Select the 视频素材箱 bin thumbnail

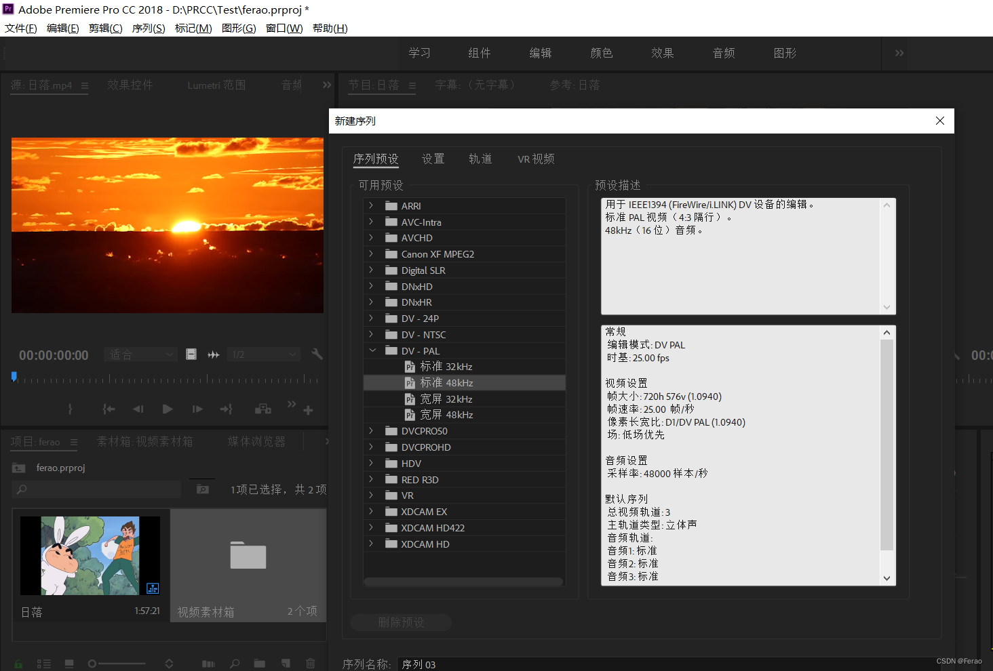click(248, 556)
